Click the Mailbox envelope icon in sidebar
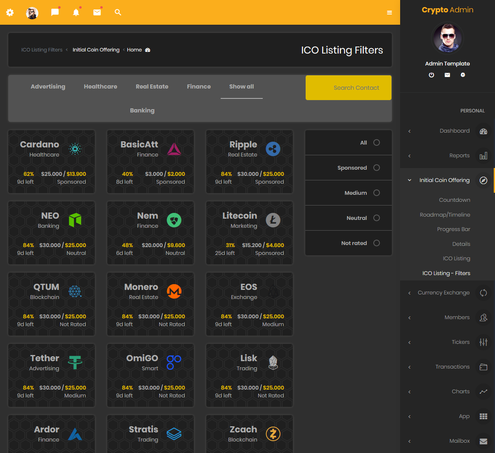The height and width of the screenshot is (453, 495). point(483,441)
